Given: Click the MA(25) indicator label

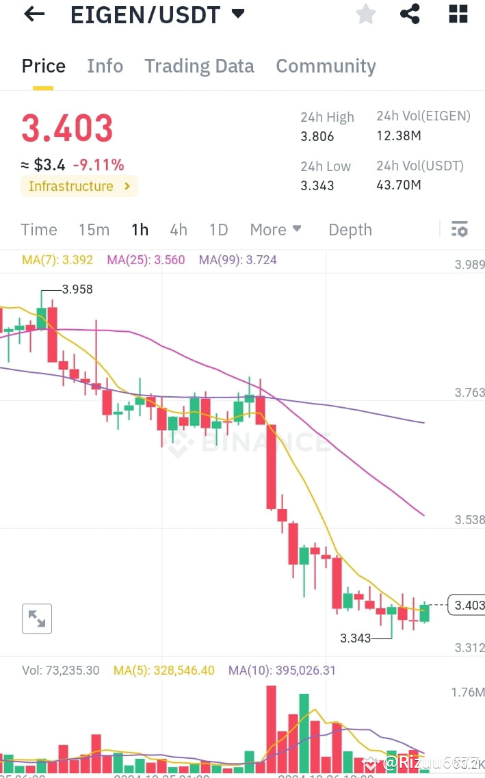Looking at the screenshot, I should point(145,259).
